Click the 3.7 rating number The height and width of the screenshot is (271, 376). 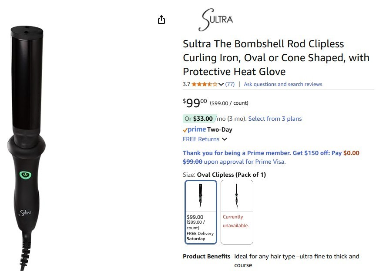click(186, 84)
